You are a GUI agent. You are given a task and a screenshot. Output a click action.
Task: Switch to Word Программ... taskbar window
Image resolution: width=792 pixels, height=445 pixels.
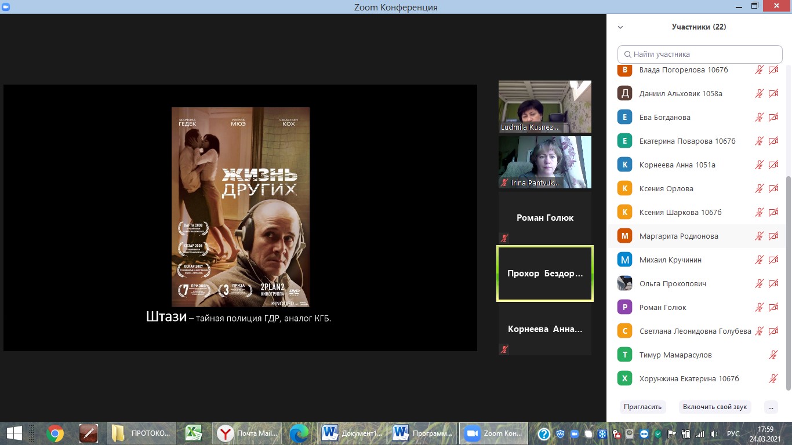point(423,433)
